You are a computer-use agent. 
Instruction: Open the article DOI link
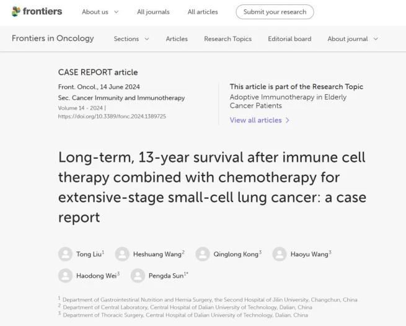coord(112,117)
